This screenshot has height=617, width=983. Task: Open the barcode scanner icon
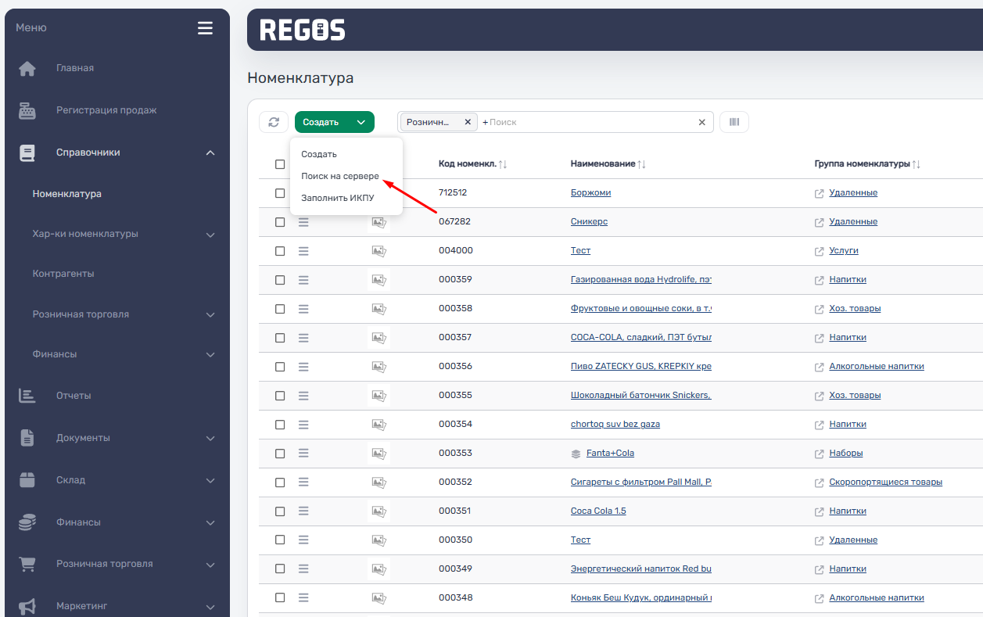pos(734,122)
